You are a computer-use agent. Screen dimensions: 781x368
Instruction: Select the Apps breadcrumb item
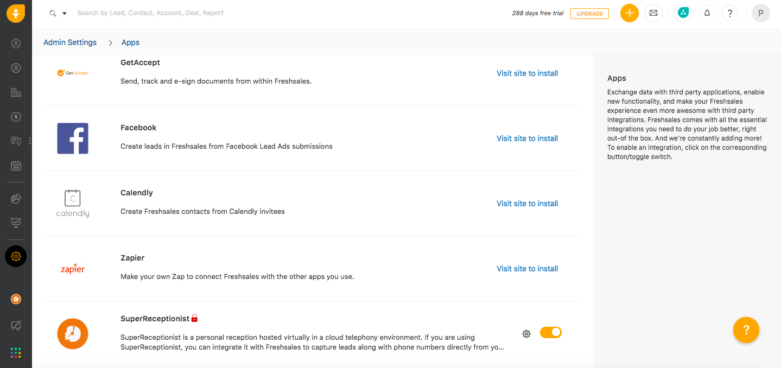(130, 42)
